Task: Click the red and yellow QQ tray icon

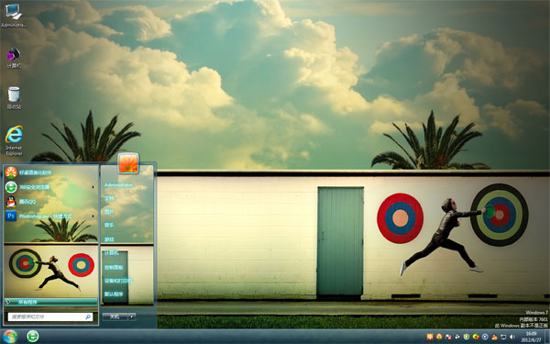Action: [x=494, y=337]
